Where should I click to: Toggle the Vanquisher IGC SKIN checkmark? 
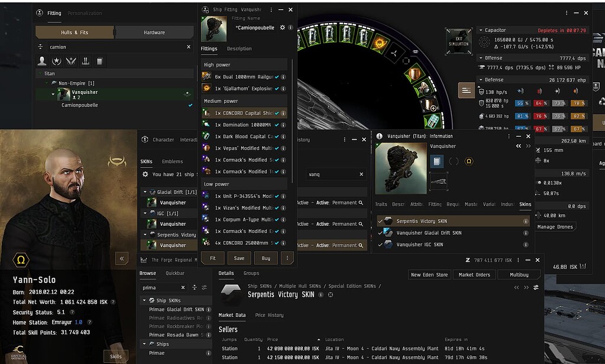[x=380, y=245]
